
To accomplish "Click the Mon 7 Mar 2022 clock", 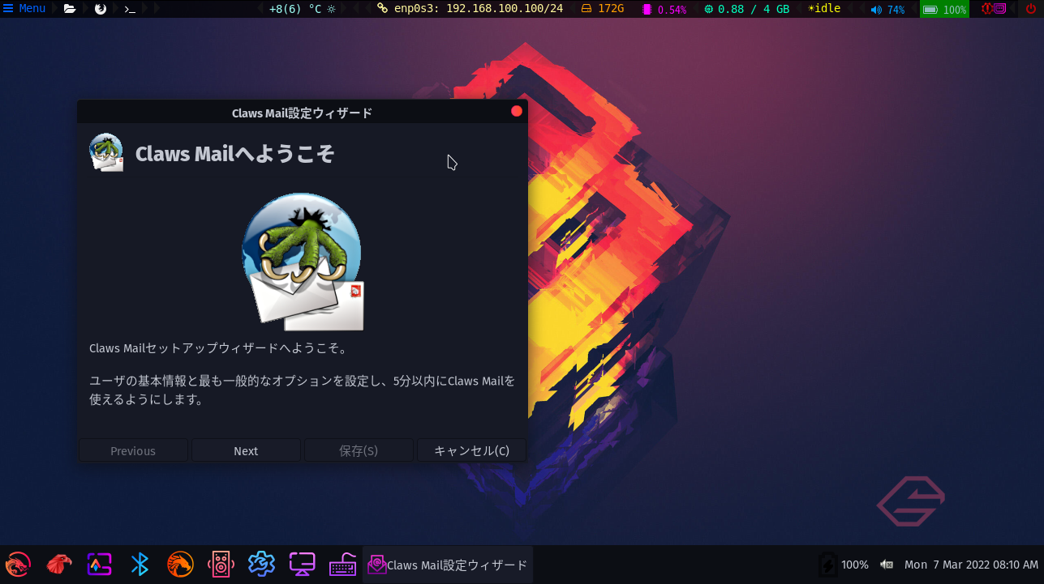I will coord(971,565).
